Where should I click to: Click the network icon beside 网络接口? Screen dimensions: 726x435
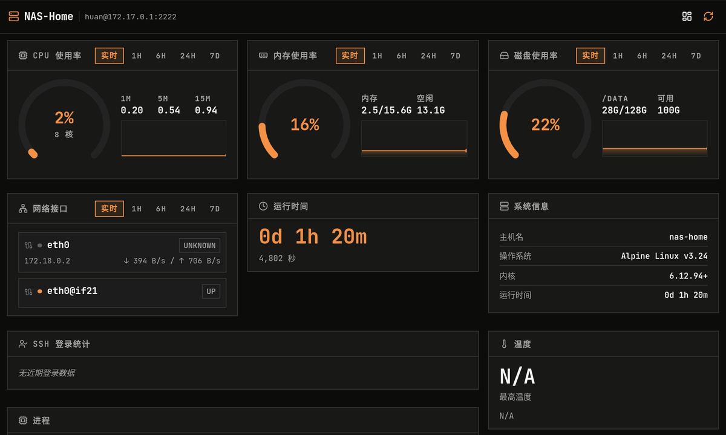point(23,209)
